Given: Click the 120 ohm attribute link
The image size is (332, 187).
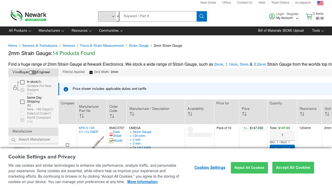Looking at the screenshot, I should click(x=139, y=136).
